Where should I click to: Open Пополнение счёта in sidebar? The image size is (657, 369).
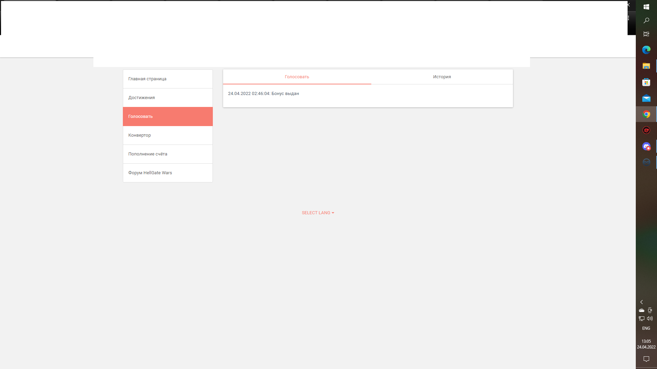click(x=168, y=154)
